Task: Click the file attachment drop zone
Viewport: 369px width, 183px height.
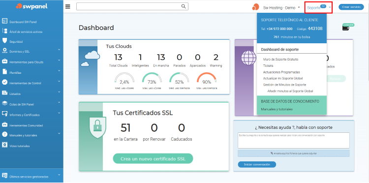Action: click(293, 153)
